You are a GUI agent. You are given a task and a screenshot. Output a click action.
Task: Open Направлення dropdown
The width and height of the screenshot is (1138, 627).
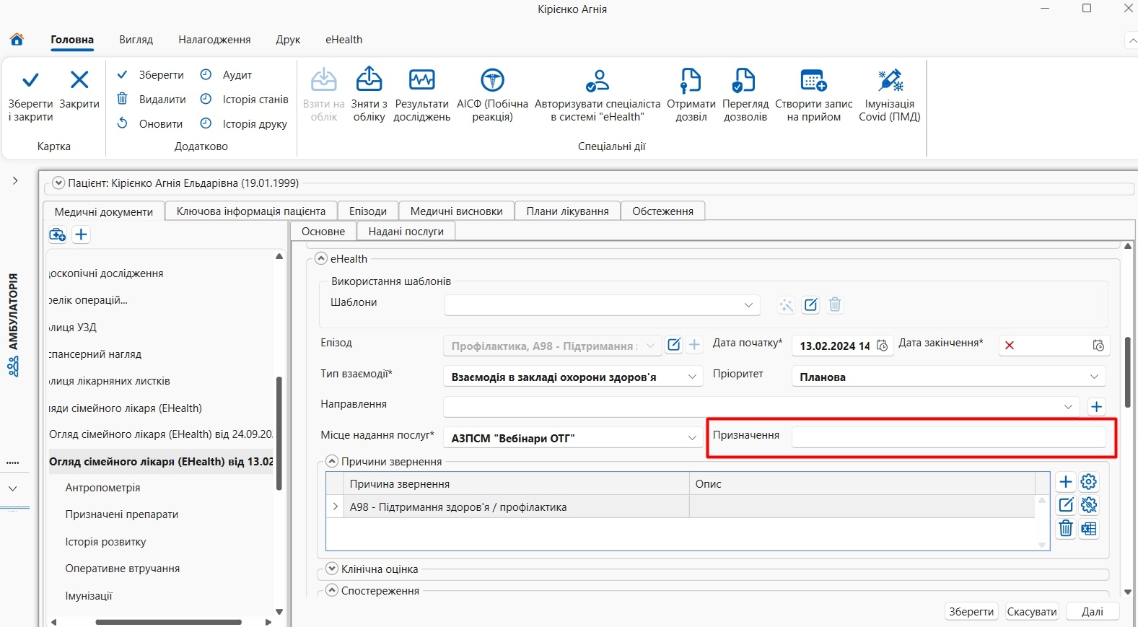point(1069,407)
